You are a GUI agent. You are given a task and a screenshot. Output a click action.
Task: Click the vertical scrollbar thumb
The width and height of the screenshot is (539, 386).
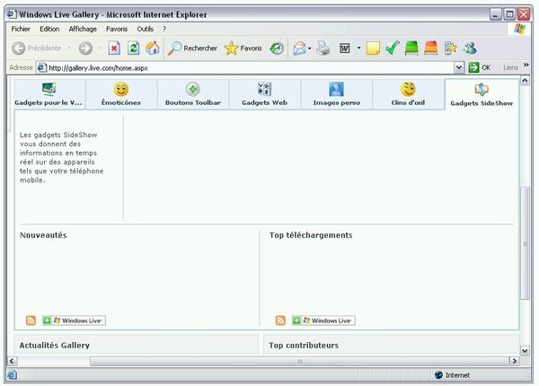[x=525, y=243]
